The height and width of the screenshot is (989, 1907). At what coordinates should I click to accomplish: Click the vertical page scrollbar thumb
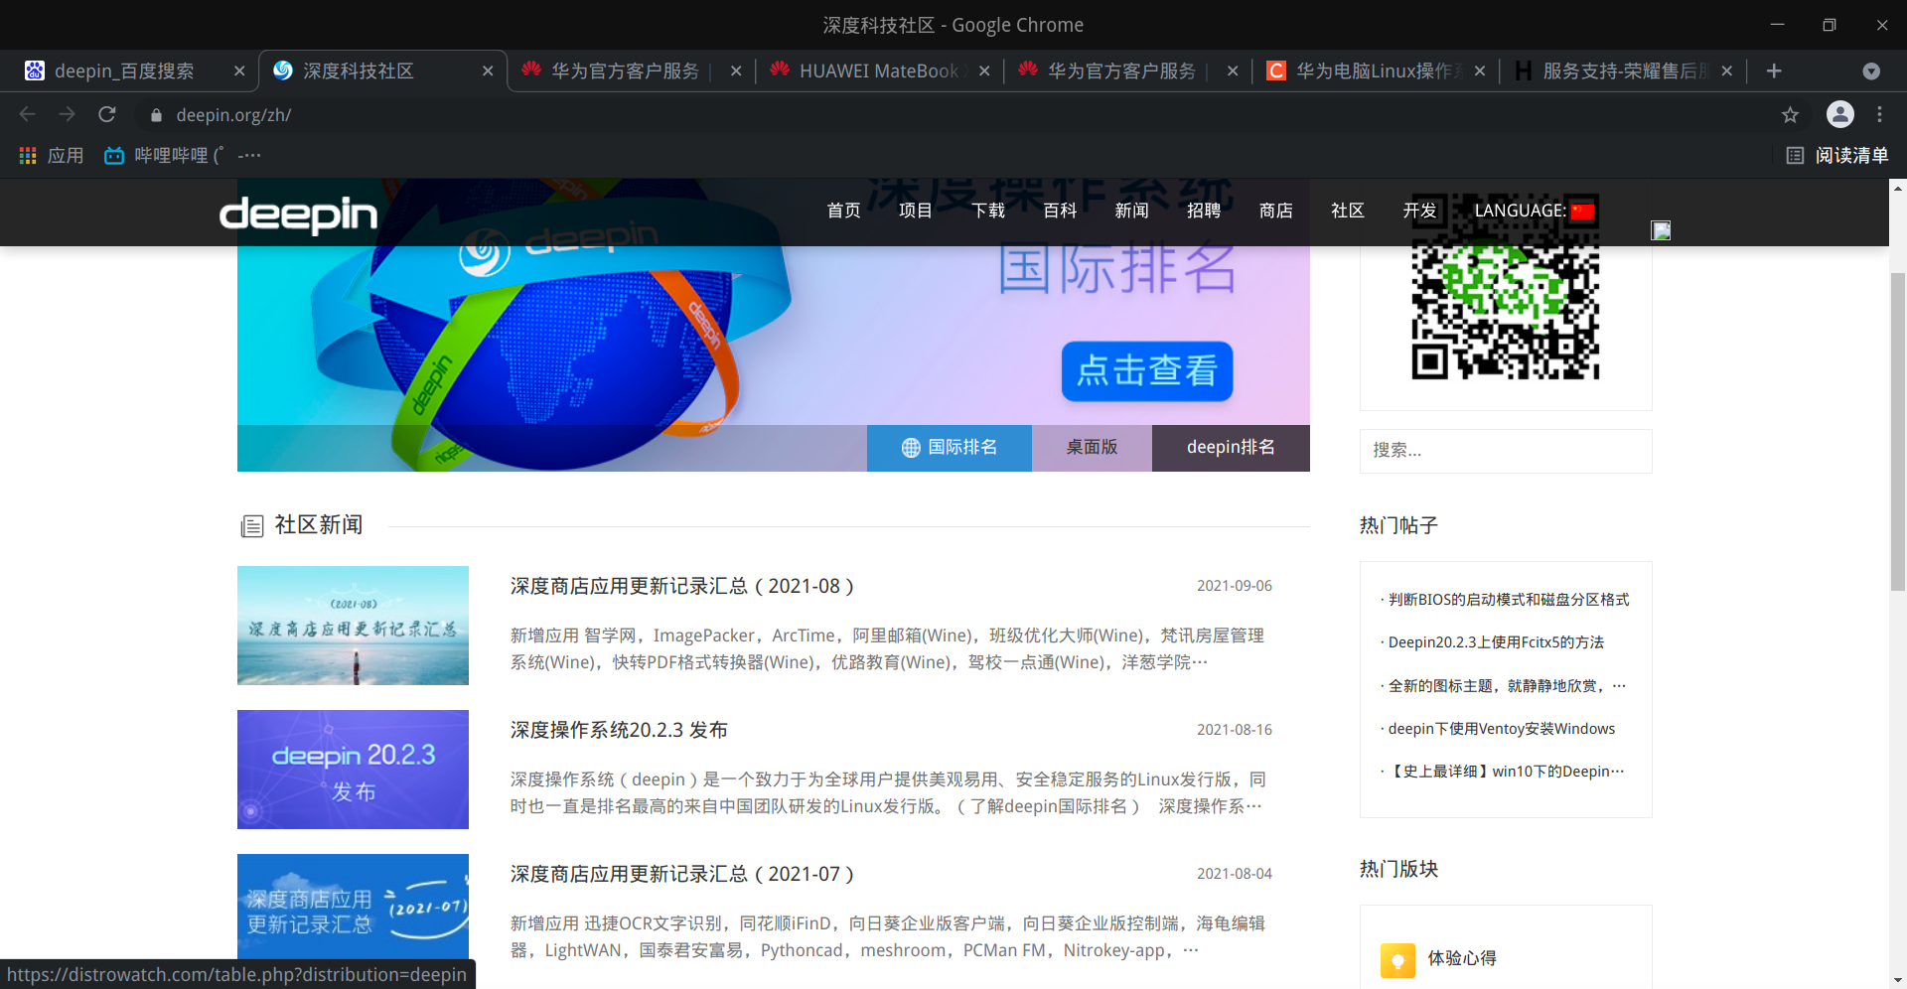(1898, 432)
